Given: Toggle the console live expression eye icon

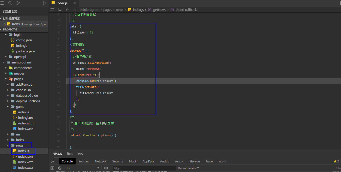Looking at the screenshot, I should tap(106, 168).
